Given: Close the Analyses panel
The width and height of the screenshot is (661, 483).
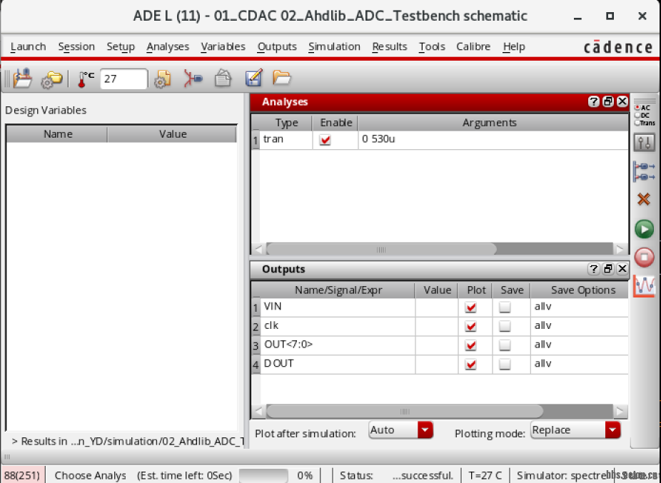Looking at the screenshot, I should pyautogui.click(x=622, y=101).
